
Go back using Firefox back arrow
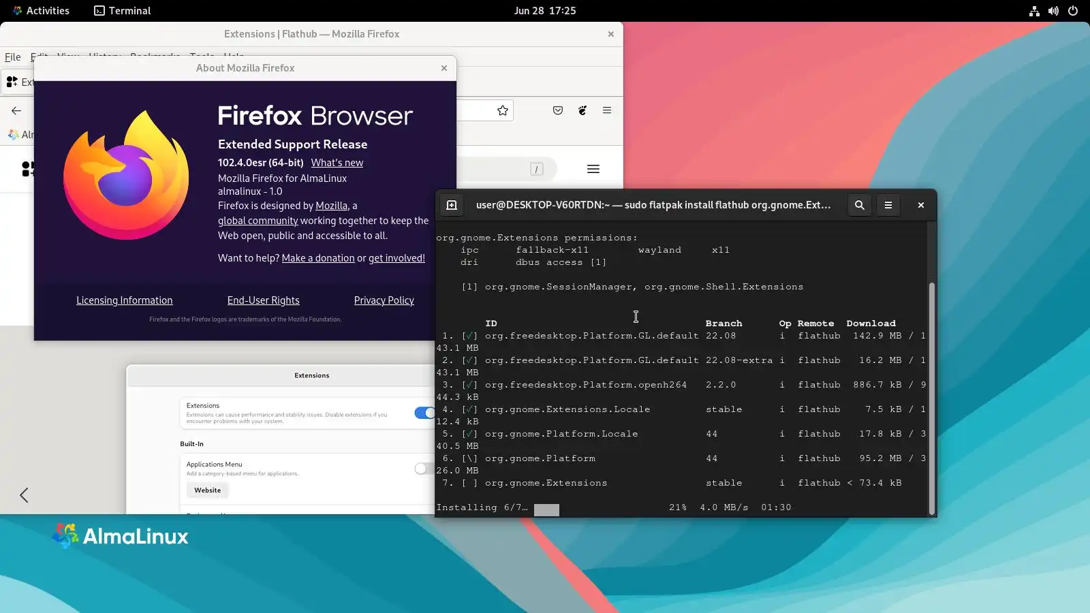(x=16, y=110)
